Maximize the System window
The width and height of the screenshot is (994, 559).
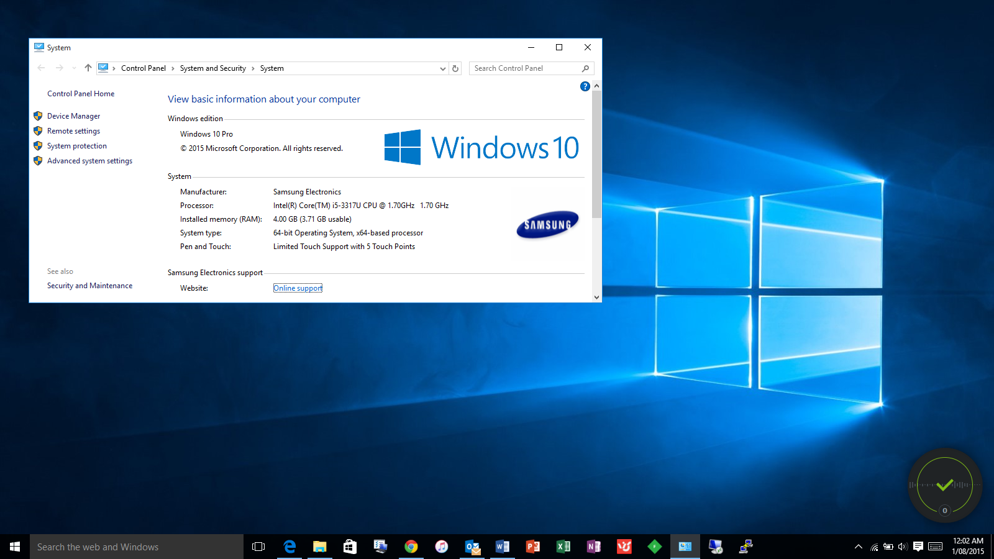pos(559,47)
